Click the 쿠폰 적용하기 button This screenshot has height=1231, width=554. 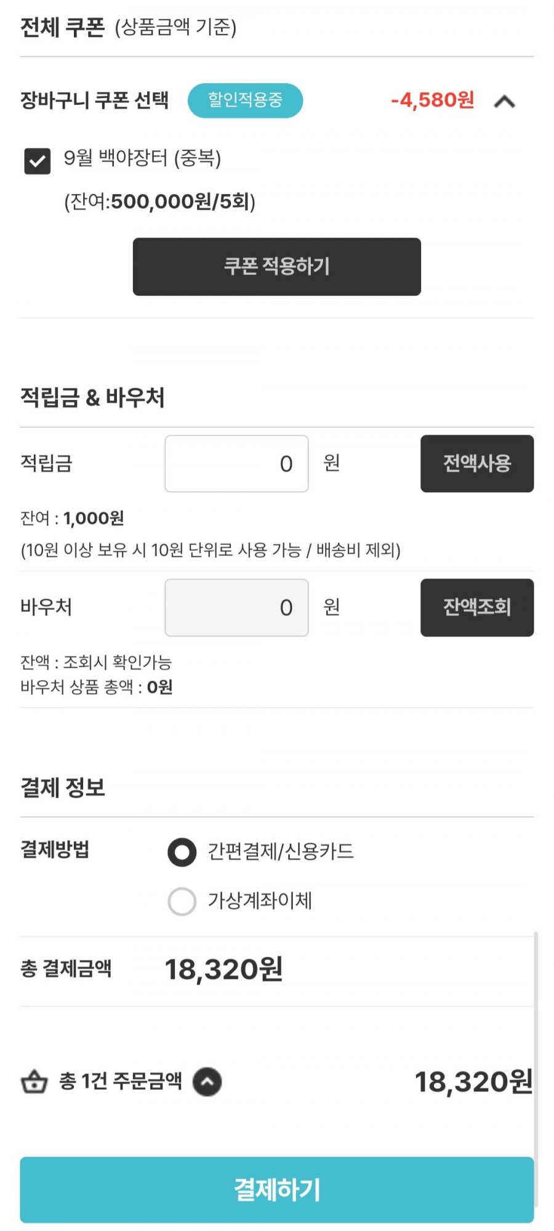coord(276,266)
